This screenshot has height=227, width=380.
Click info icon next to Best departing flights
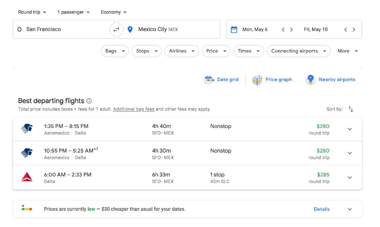click(89, 101)
